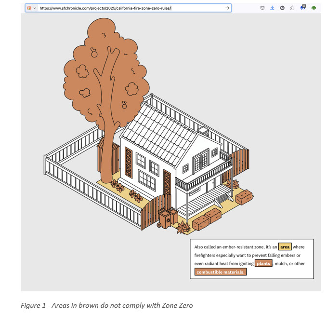
Task: Click the blue extension icon with badge
Action: tap(303, 8)
